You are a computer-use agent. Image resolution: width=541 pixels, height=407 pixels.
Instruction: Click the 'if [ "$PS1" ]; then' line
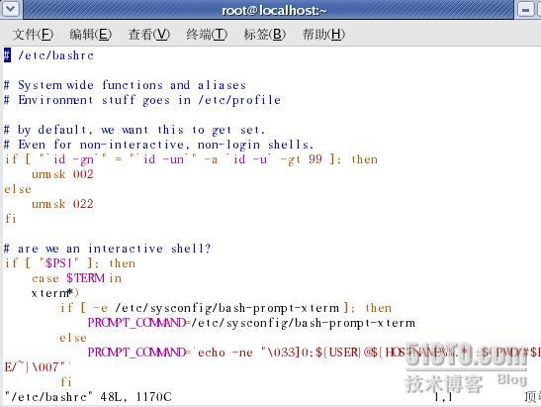pyautogui.click(x=69, y=263)
